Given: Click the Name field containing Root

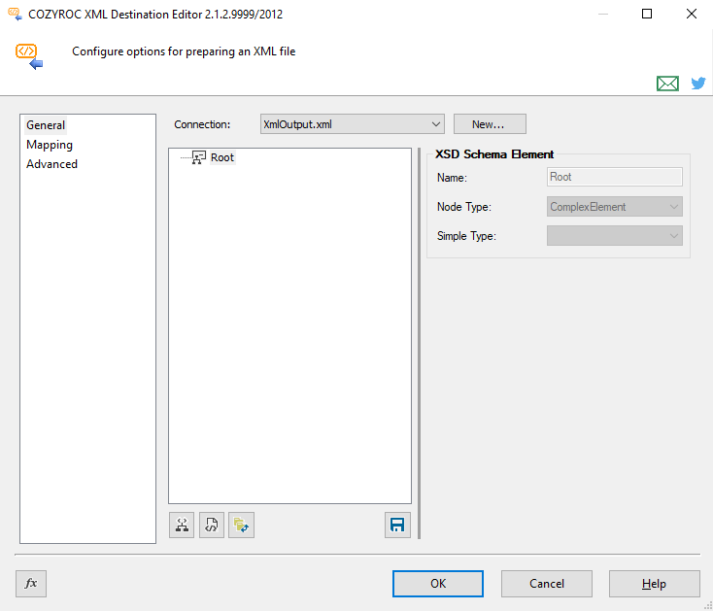Looking at the screenshot, I should (x=614, y=177).
